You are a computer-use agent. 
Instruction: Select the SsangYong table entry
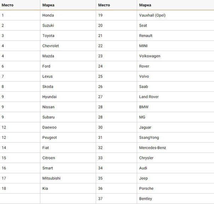pos(149,137)
